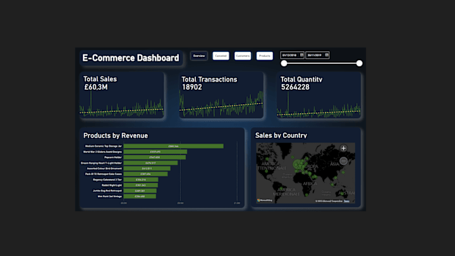Zoom in on the Sales by Country map
This screenshot has width=455, height=256.
tap(344, 149)
